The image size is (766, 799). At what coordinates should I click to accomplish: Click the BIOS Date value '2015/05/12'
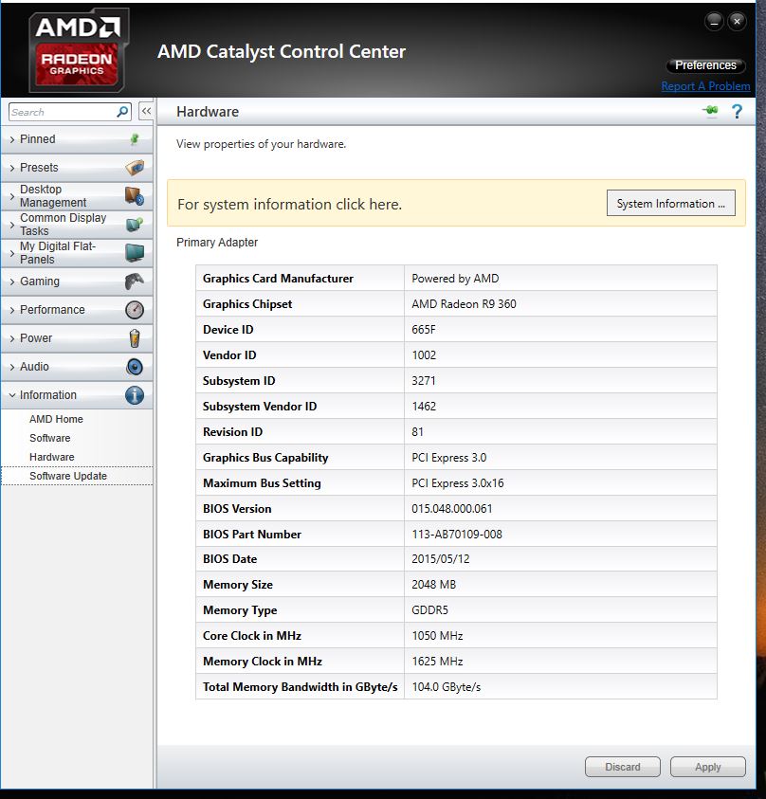[440, 558]
